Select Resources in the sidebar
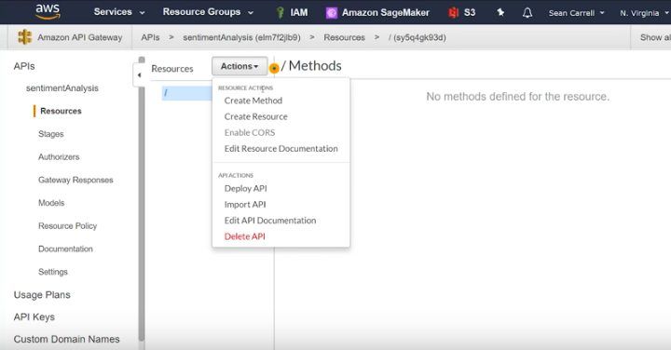The image size is (671, 350). pos(61,111)
